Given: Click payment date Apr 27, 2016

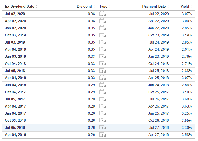Looking at the screenshot, I should [159, 135].
